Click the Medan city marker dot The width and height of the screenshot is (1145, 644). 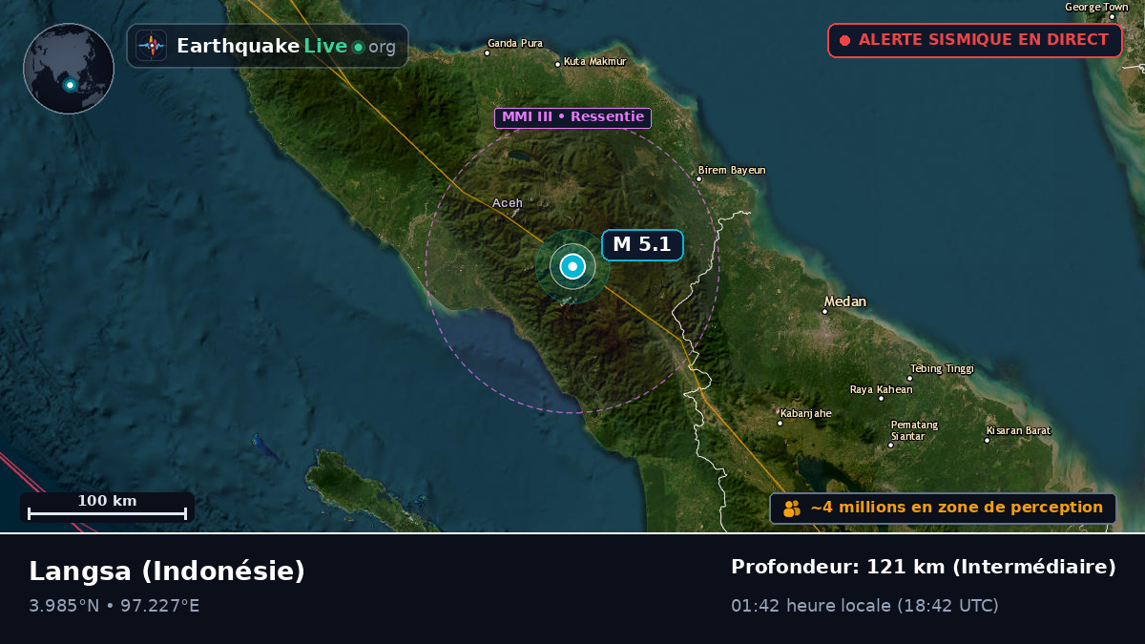pos(825,311)
